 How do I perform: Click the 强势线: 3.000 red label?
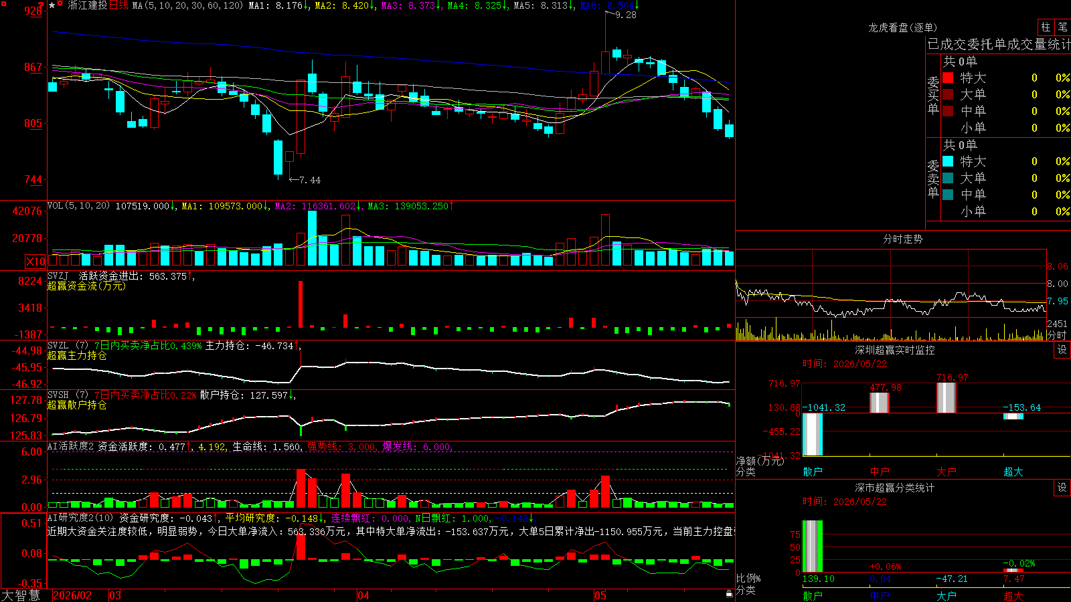click(342, 447)
